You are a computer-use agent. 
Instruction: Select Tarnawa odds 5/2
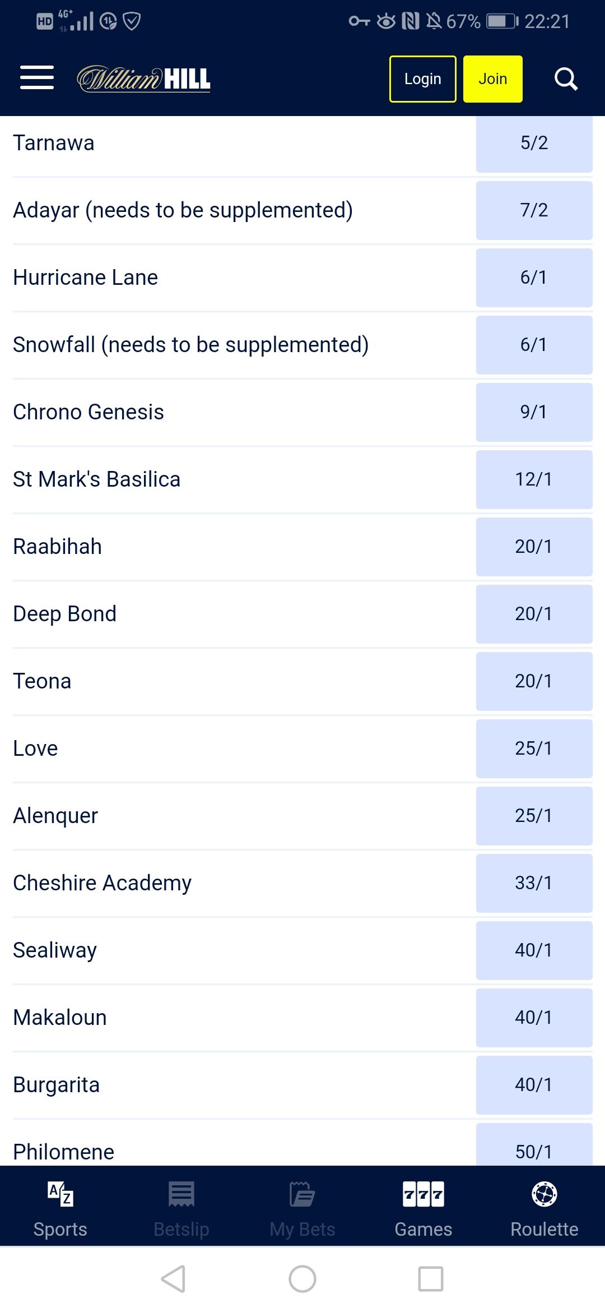click(534, 143)
